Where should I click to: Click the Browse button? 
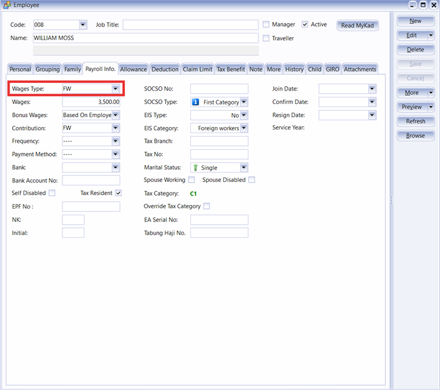click(x=415, y=136)
